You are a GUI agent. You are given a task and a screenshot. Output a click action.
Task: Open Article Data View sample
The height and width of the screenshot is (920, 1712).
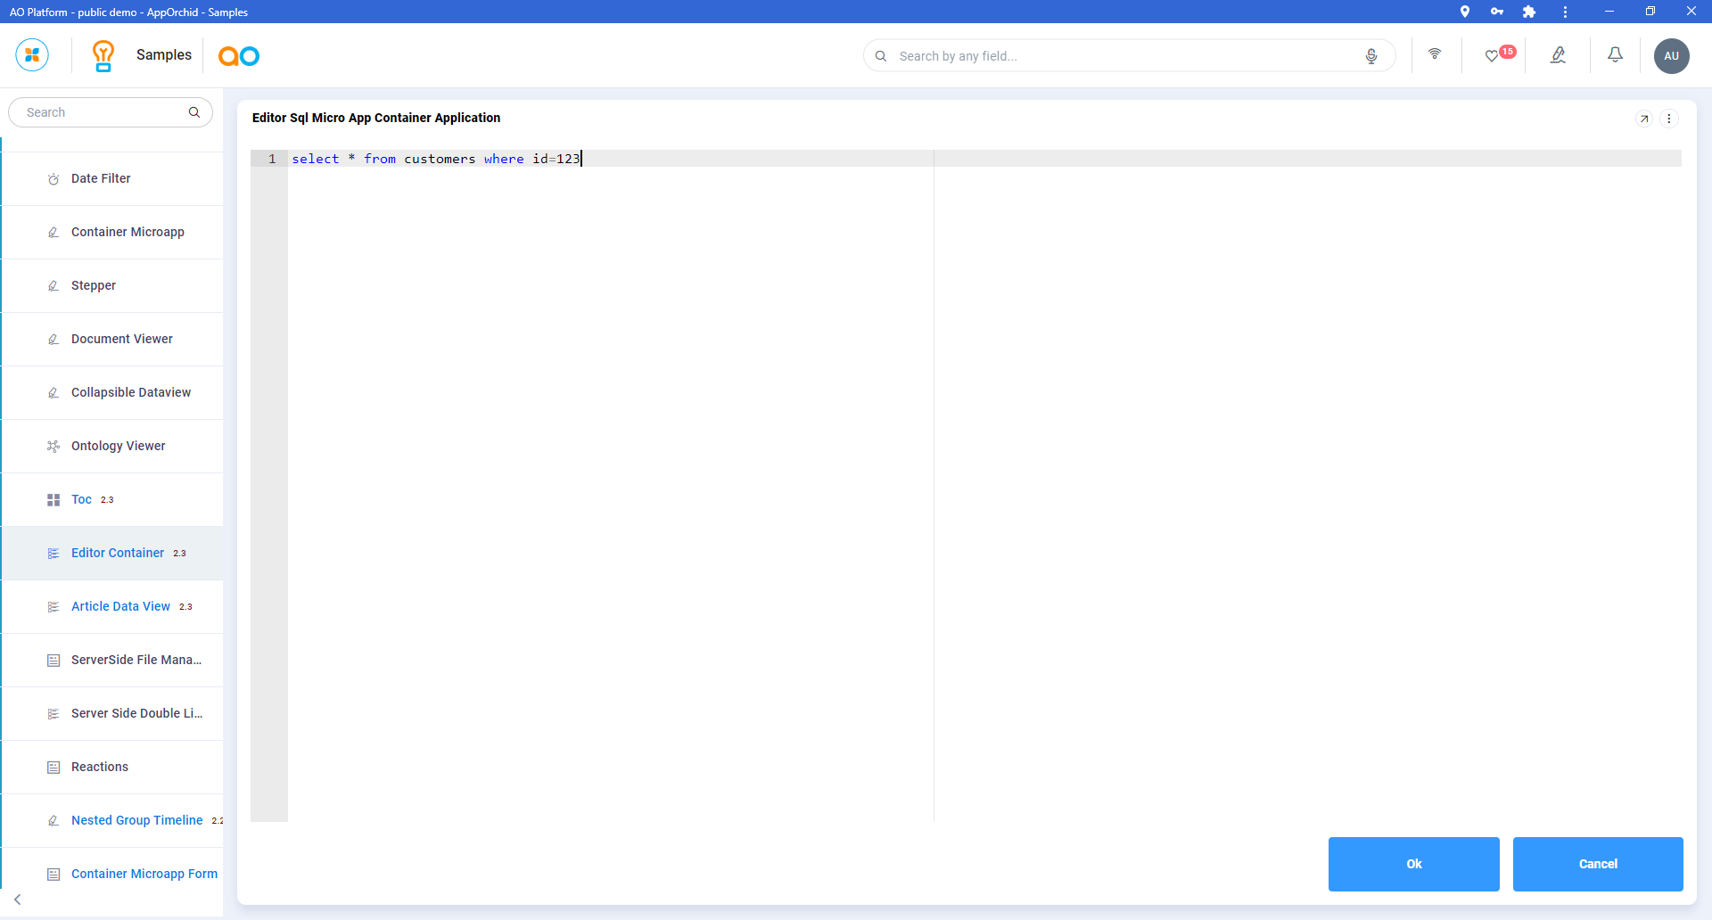(x=120, y=606)
